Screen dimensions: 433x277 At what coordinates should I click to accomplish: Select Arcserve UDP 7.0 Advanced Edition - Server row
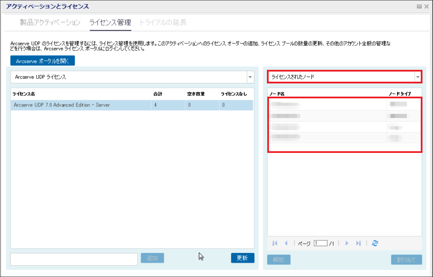click(x=132, y=105)
